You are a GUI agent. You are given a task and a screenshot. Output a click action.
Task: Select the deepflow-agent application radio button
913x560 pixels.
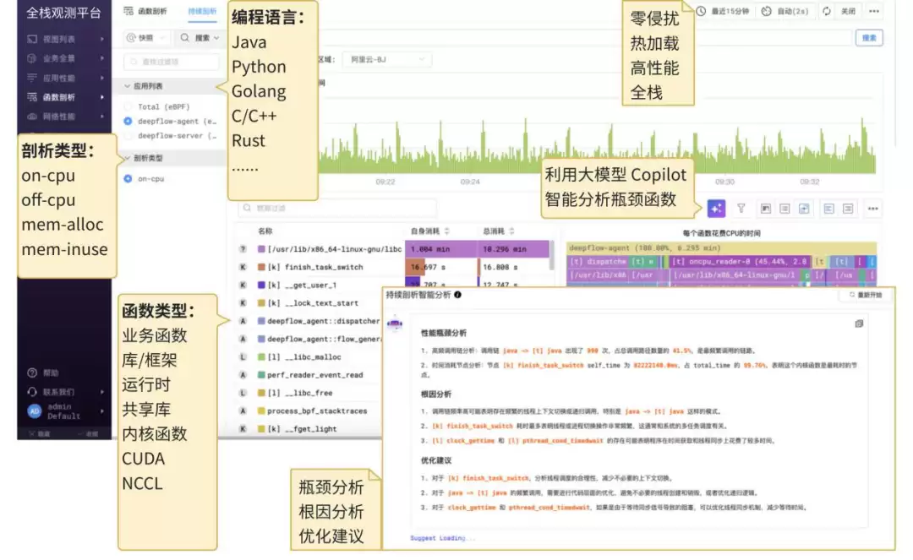point(127,121)
